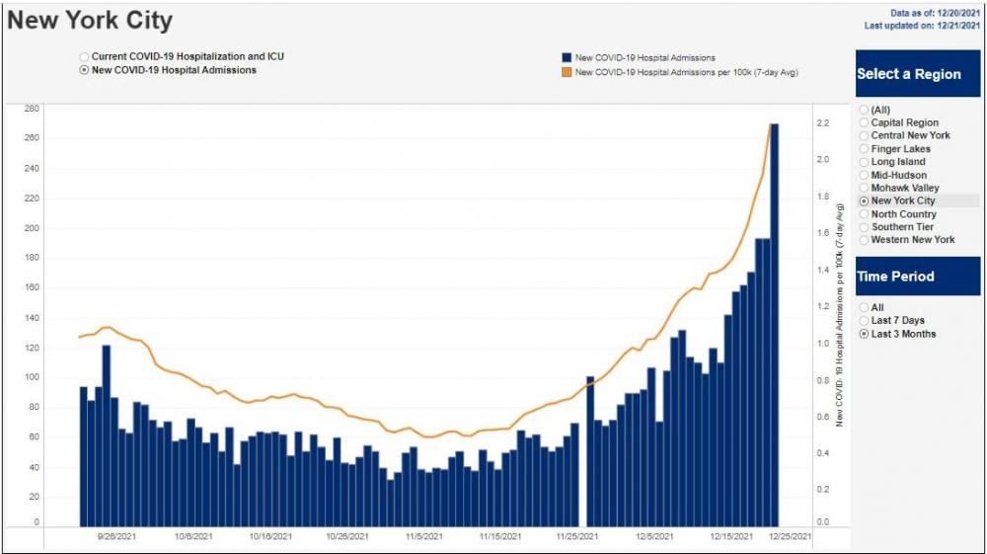This screenshot has width=987, height=554.
Task: Click the 11/25/2021 x-axis date label
Action: click(x=577, y=537)
